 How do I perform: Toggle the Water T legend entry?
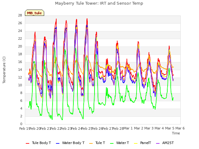click(119, 143)
